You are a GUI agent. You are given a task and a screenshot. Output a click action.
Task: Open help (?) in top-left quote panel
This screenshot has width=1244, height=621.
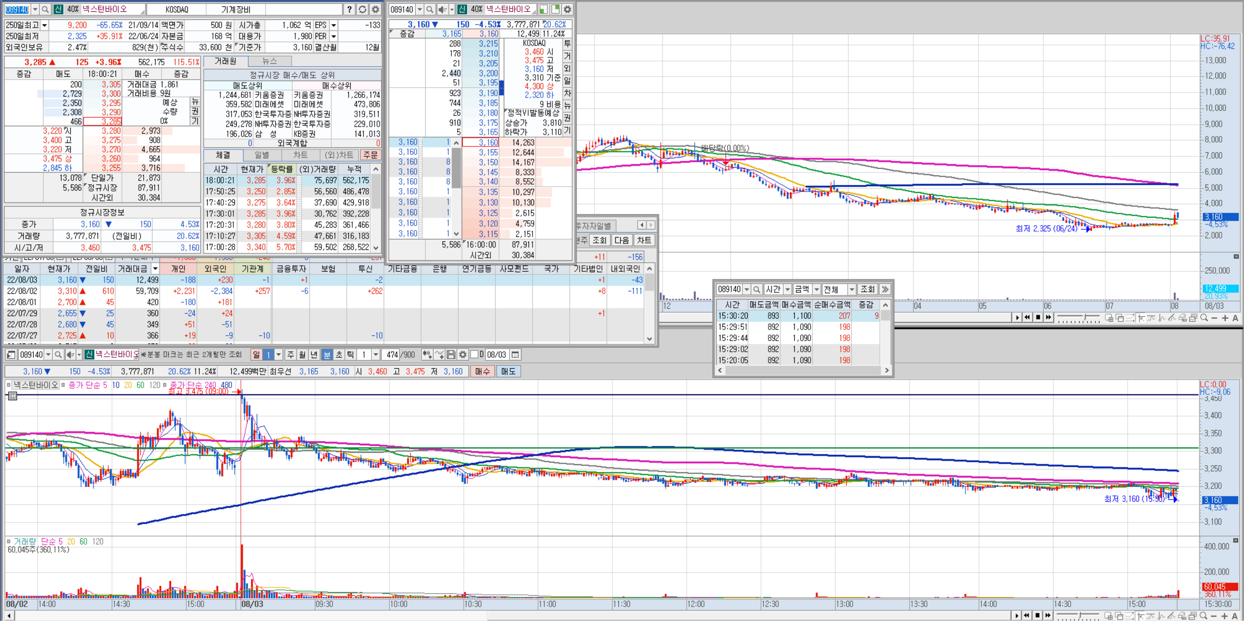pos(349,9)
